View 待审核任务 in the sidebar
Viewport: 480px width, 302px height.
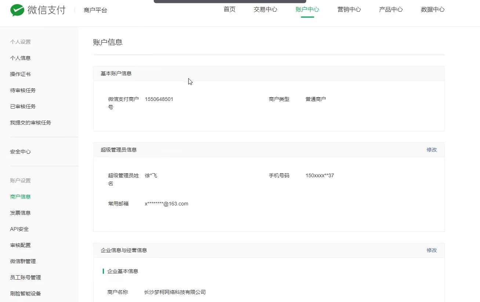click(23, 90)
